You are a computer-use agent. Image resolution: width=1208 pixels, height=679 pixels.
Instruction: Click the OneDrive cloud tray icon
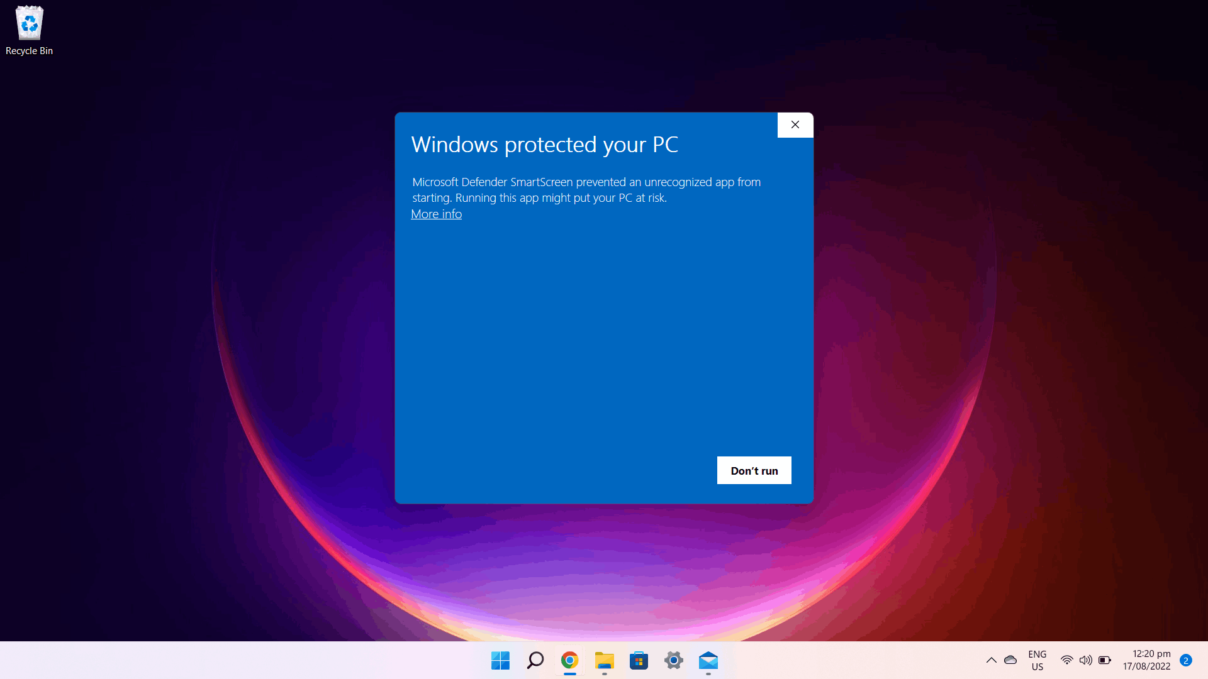(1010, 660)
